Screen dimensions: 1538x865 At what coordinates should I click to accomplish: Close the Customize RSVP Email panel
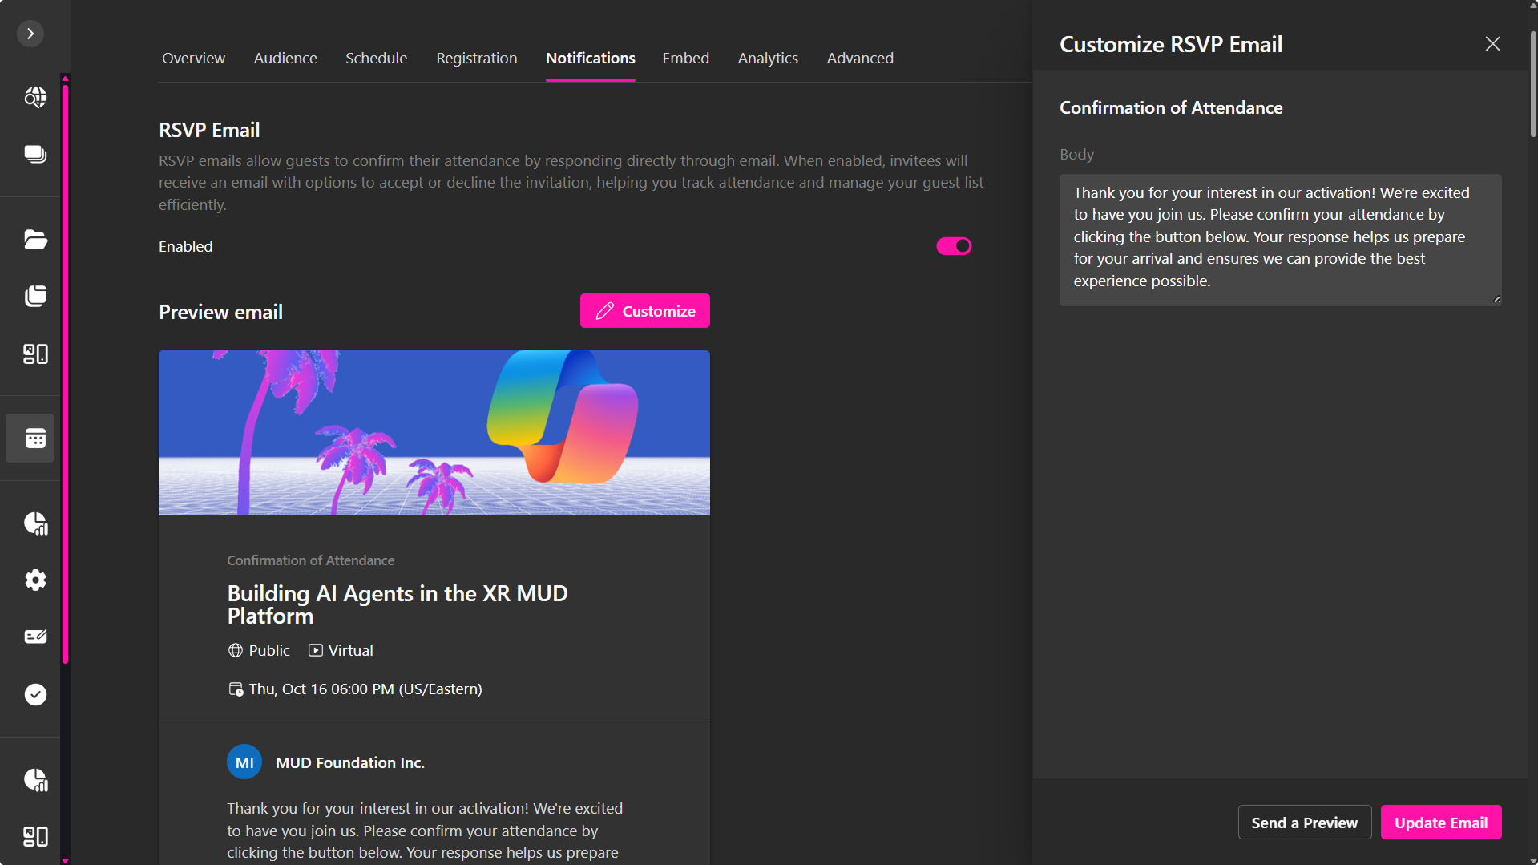point(1492,44)
